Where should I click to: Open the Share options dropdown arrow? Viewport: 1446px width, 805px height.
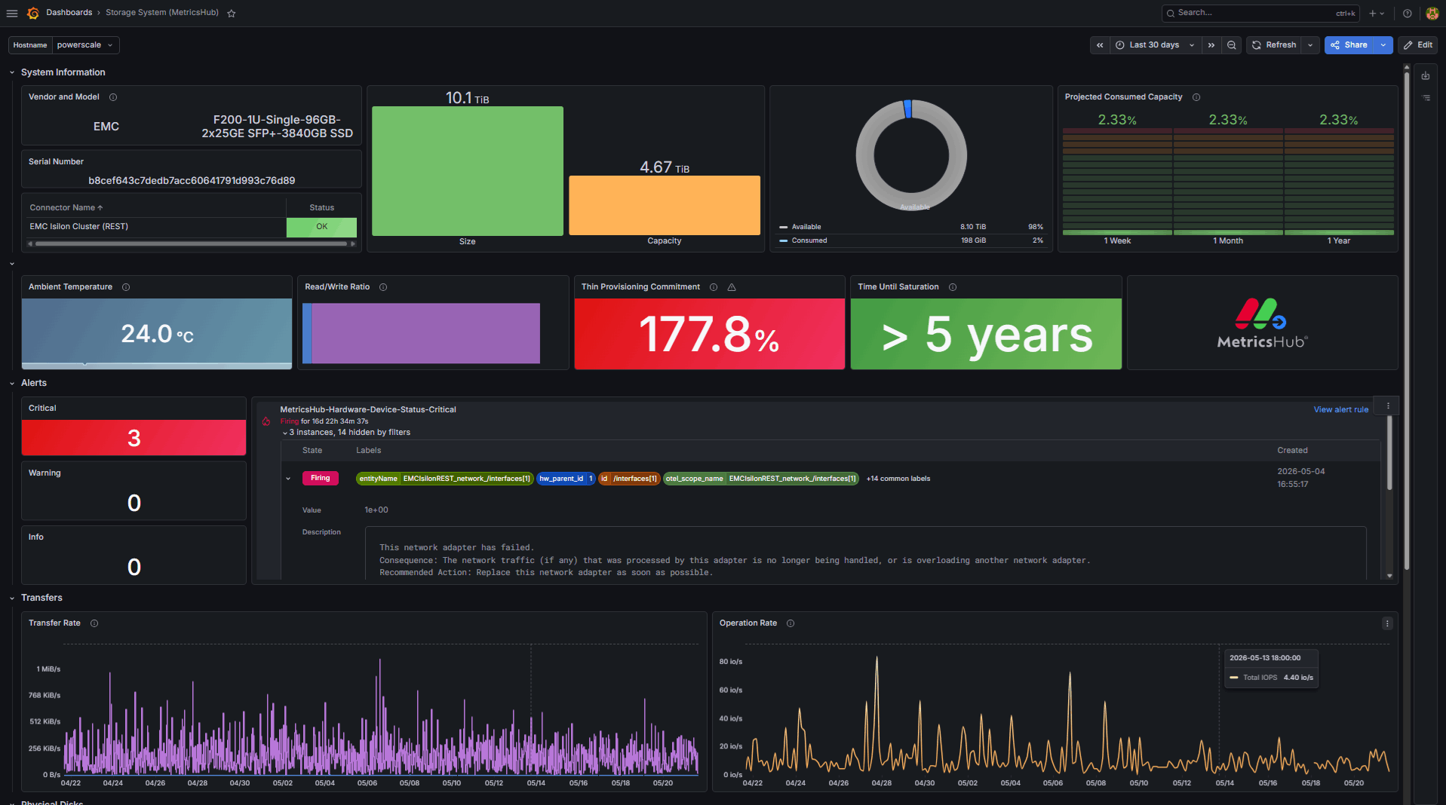[x=1383, y=45]
